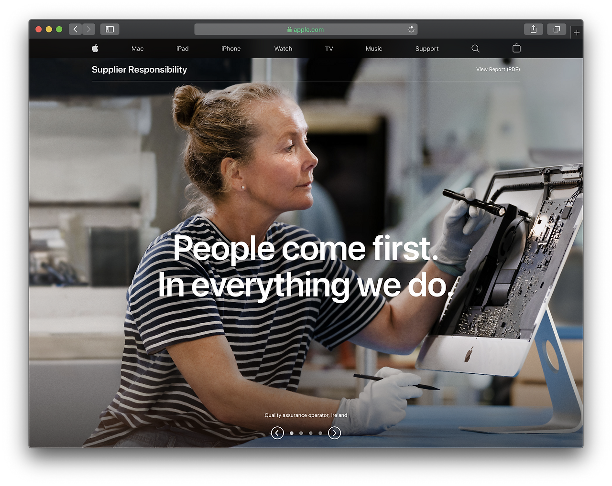Screen dimensions: 612x486
Task: Go forward with the browser forward arrow
Action: pos(88,29)
